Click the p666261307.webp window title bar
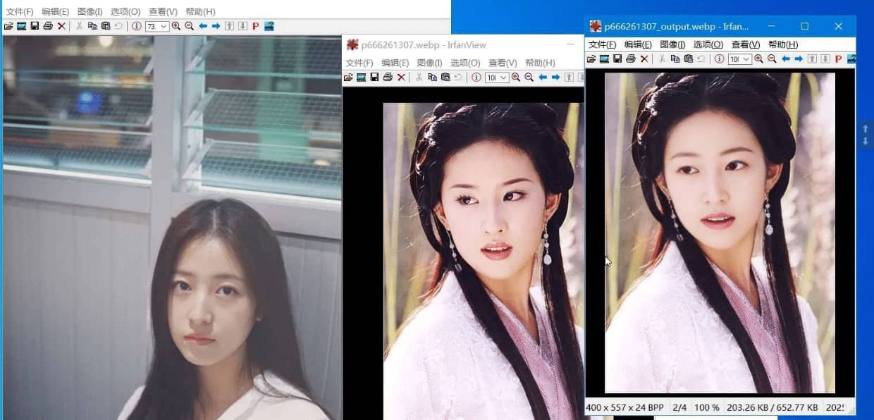The image size is (874, 420). tap(458, 45)
